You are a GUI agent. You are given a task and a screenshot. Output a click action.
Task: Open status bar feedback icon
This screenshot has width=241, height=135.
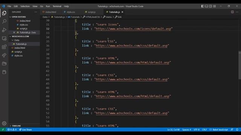point(232,130)
